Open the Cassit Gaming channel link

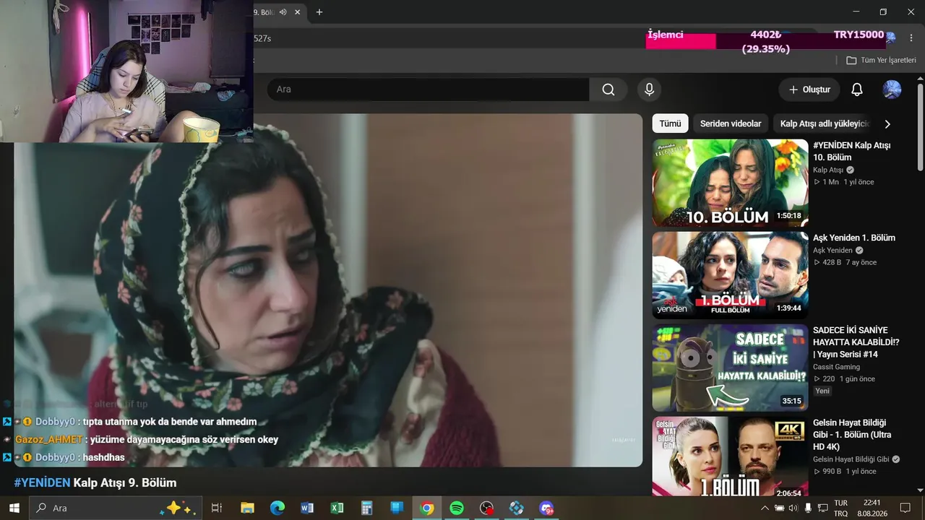836,367
